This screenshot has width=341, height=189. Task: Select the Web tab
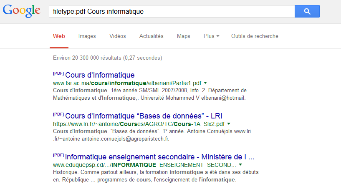(59, 36)
